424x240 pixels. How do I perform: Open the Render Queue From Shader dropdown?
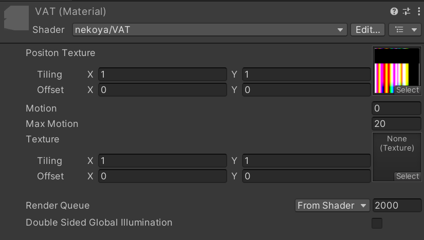pyautogui.click(x=333, y=206)
